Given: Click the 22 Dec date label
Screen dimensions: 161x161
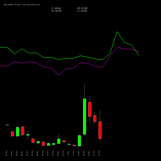Looking at the screenshot, I should [84, 153].
